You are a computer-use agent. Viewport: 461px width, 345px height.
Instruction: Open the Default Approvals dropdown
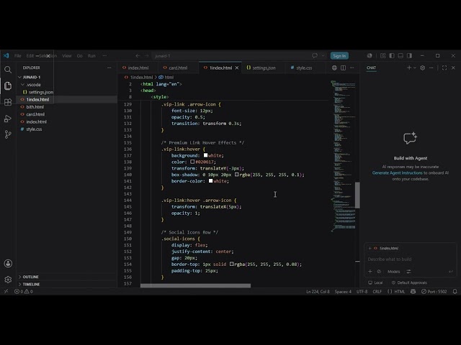[409, 282]
